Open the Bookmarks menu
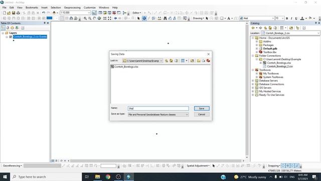The image size is (321, 181). 32,8
